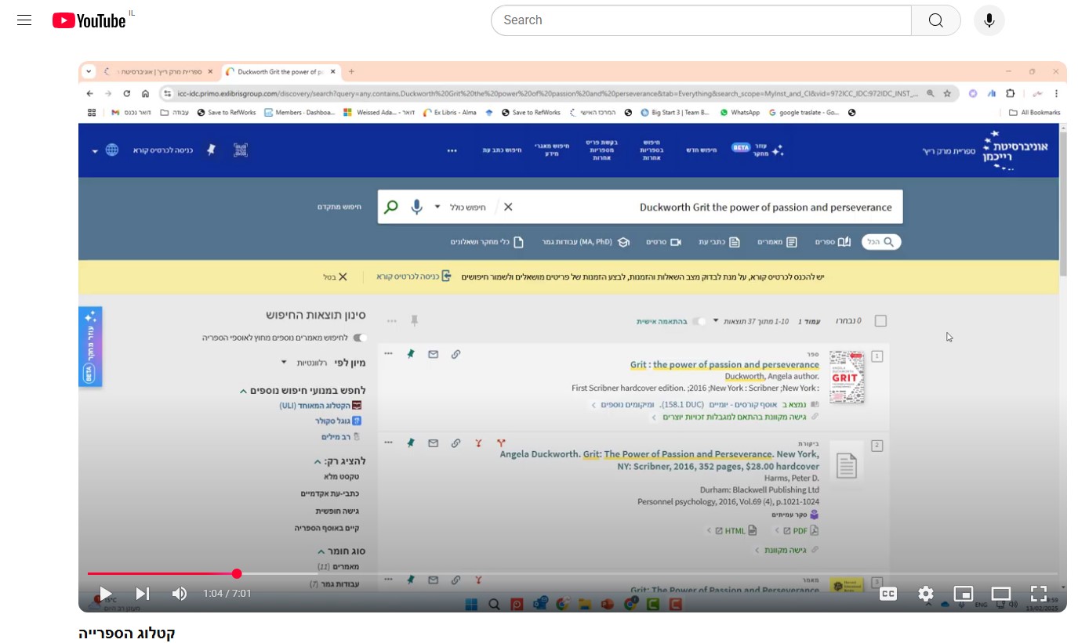This screenshot has height=643, width=1078.
Task: Seek on the video progress bar
Action: 572,574
